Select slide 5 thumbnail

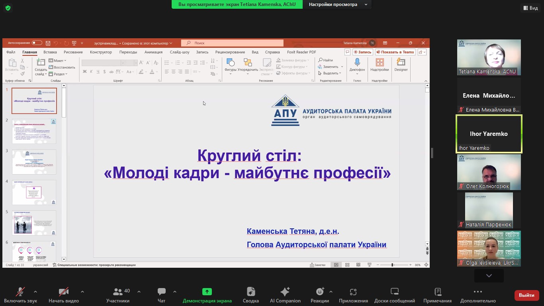(x=34, y=223)
